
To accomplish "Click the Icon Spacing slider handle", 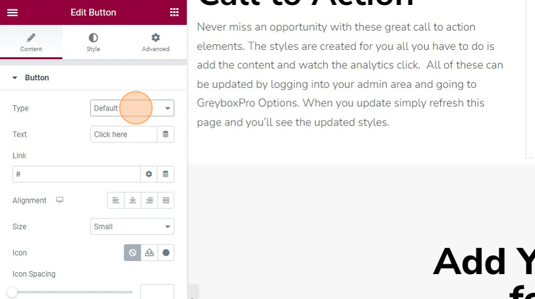I will click(12, 292).
